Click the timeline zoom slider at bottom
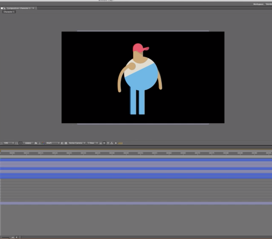272x239 pixels. point(6,237)
